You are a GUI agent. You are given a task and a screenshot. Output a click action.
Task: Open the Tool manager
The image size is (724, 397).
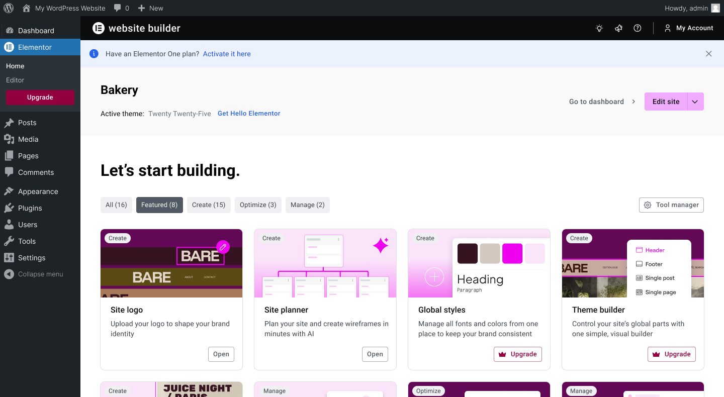(671, 205)
